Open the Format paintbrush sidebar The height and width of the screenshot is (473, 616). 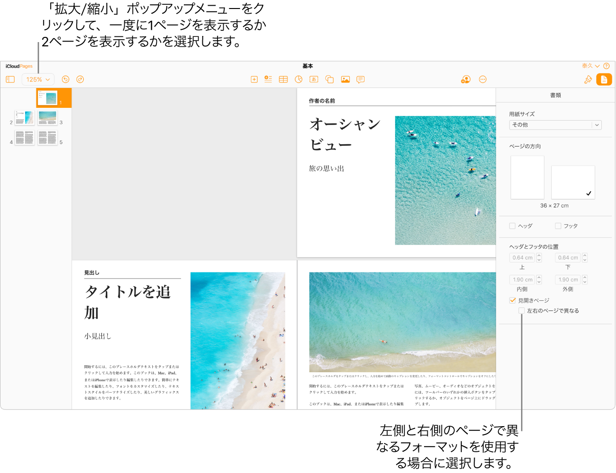click(x=588, y=79)
